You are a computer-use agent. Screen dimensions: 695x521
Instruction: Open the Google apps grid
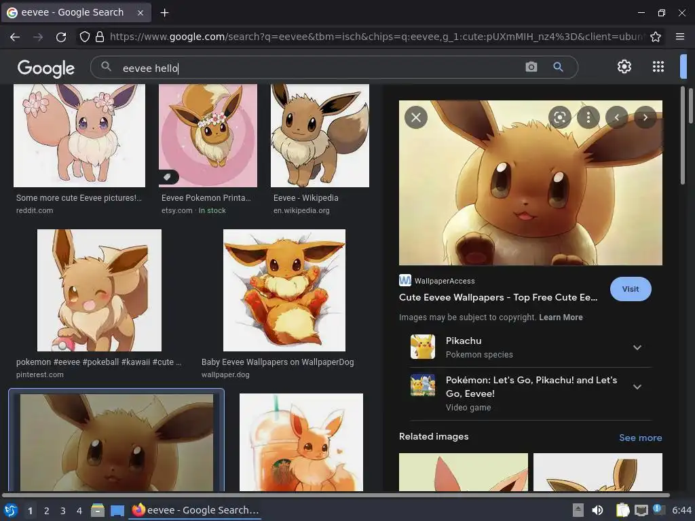(658, 66)
